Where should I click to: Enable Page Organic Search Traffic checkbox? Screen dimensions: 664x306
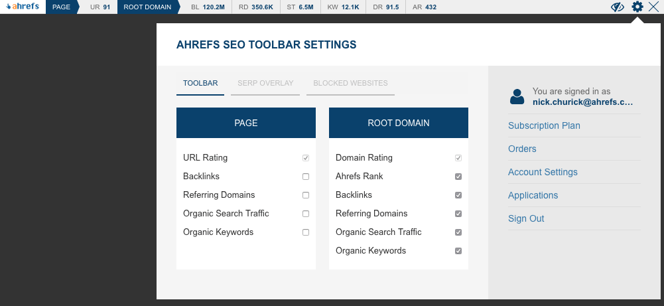point(306,214)
